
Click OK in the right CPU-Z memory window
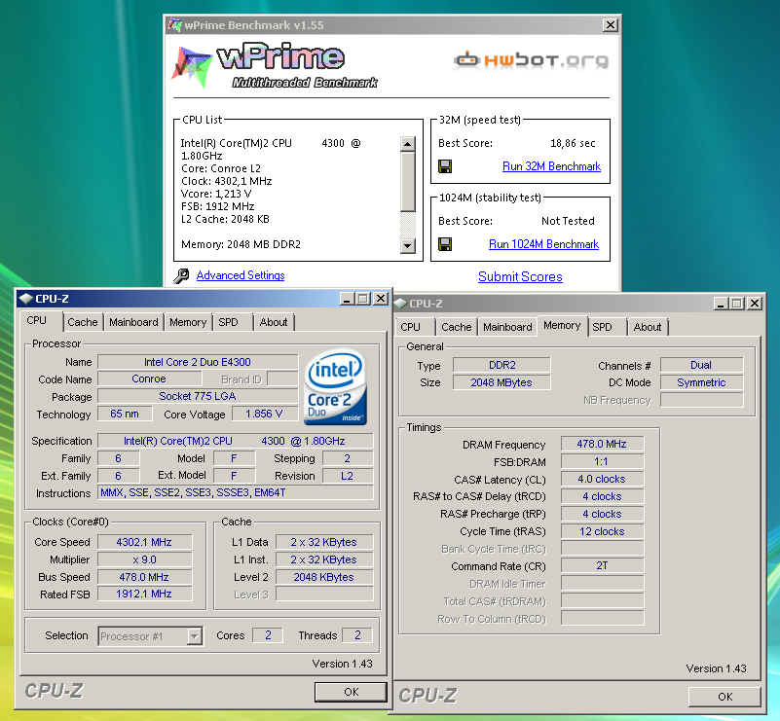click(x=724, y=697)
